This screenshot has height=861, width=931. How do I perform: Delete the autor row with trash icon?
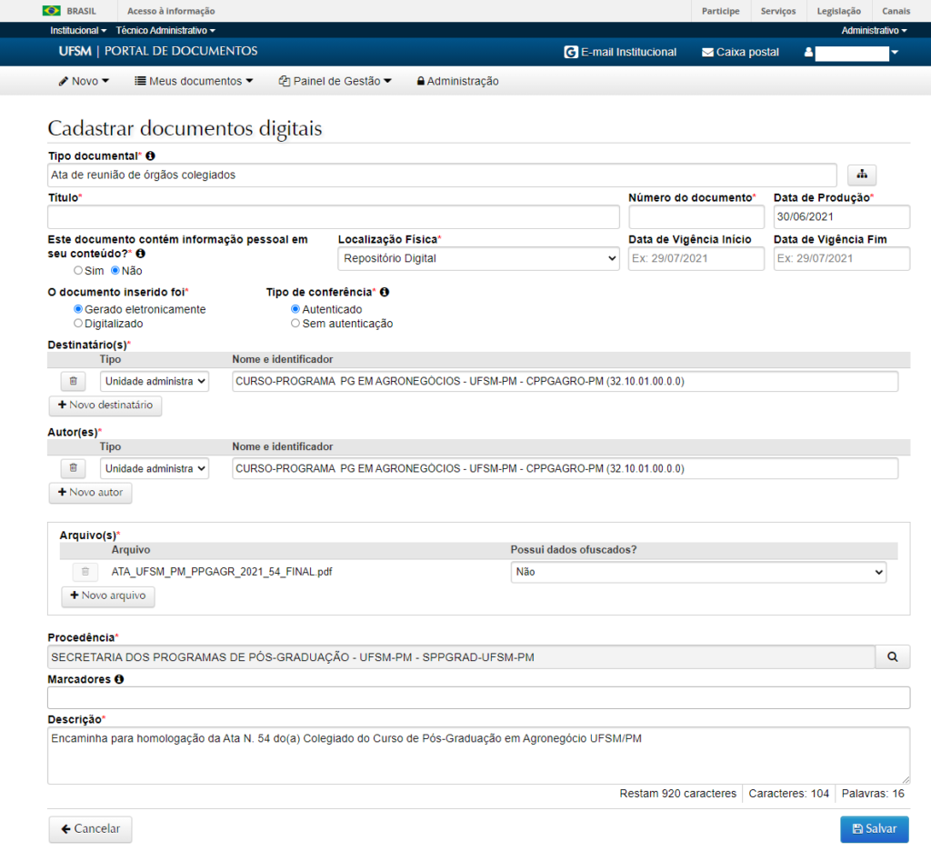click(x=74, y=468)
